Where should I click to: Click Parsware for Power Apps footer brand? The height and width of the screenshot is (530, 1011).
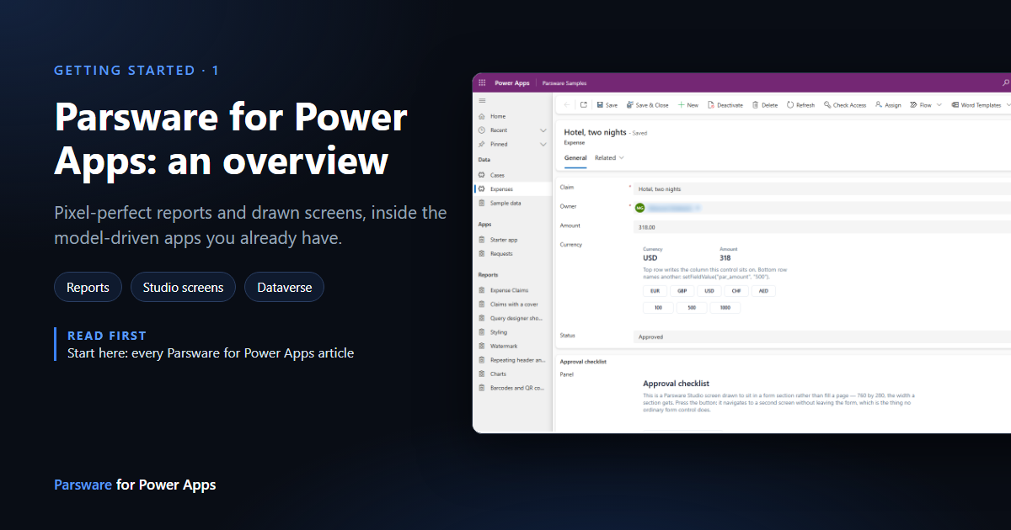135,485
